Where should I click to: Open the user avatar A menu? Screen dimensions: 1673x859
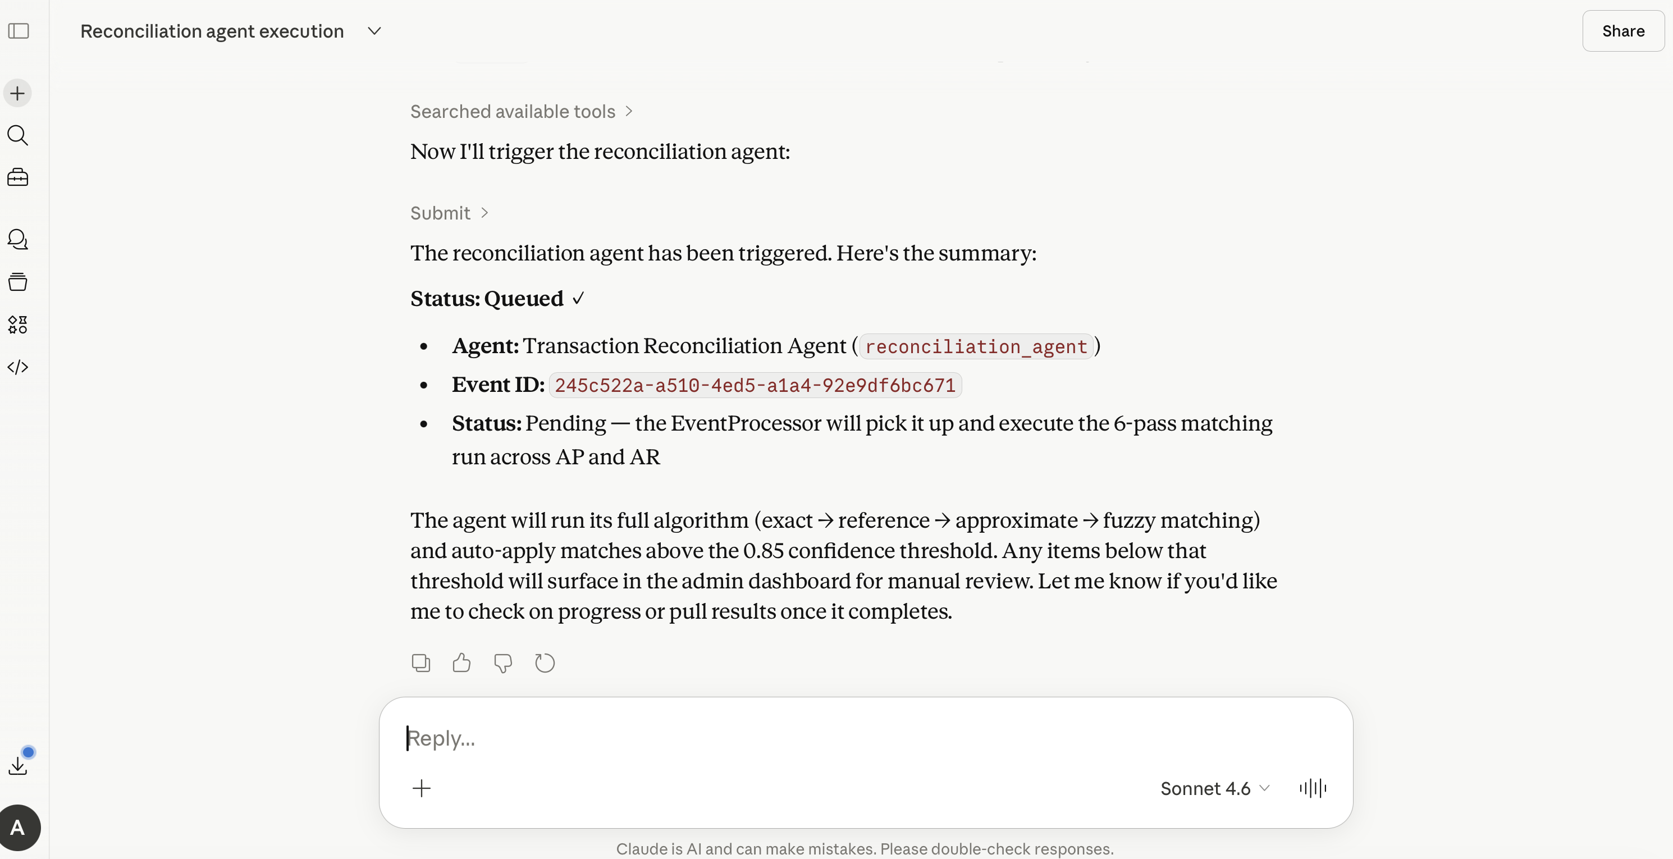tap(18, 827)
